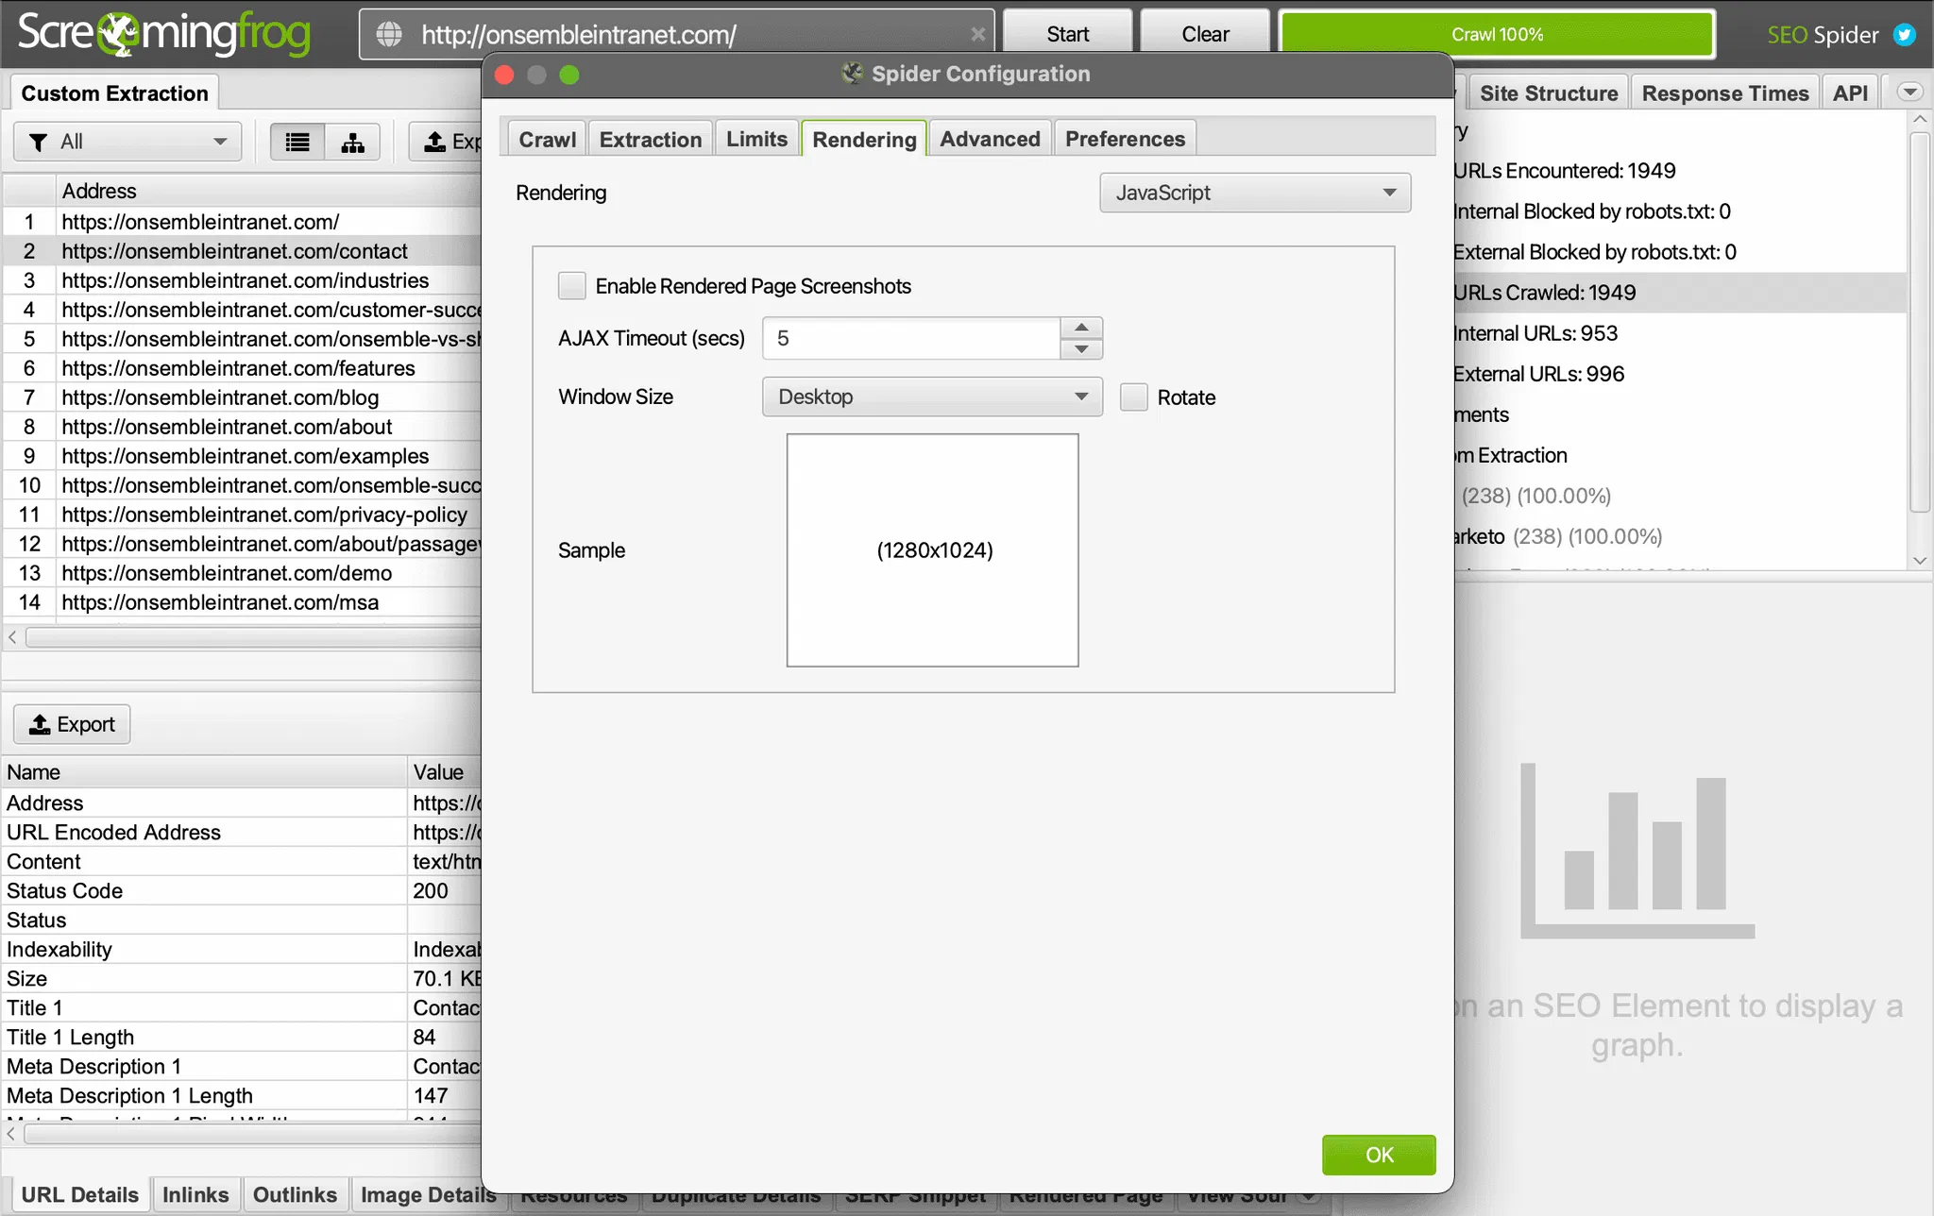
Task: Increase AJAX Timeout with up arrow
Action: 1081,328
